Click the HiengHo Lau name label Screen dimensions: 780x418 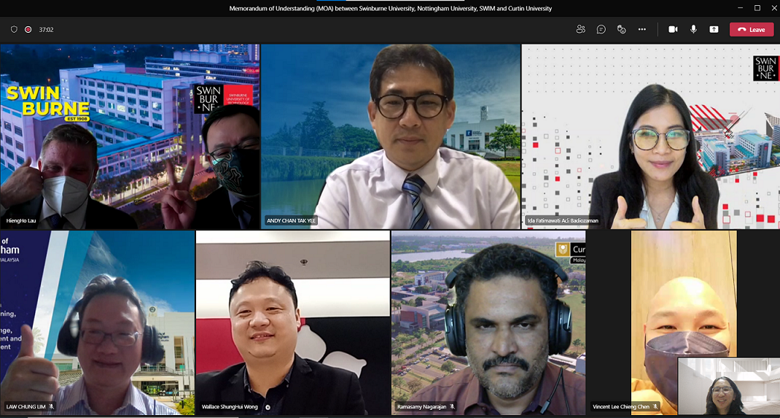pos(20,220)
